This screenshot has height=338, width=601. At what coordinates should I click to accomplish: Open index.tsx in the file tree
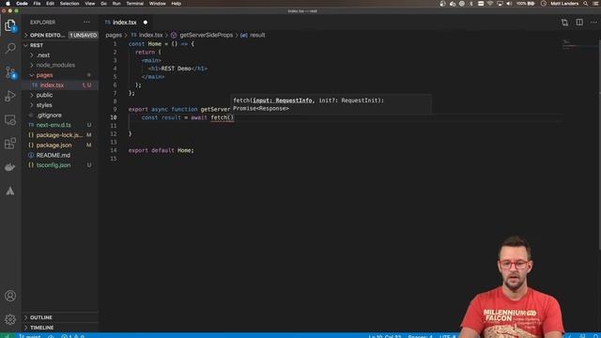(x=52, y=85)
